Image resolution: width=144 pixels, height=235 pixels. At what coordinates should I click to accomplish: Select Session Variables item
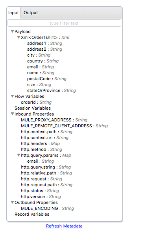click(33, 108)
